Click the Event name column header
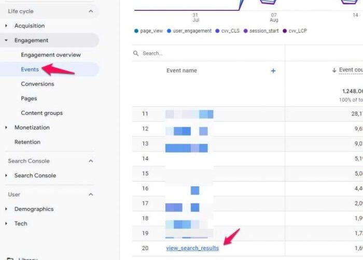Screen dimensions: 363x260 coord(181,71)
